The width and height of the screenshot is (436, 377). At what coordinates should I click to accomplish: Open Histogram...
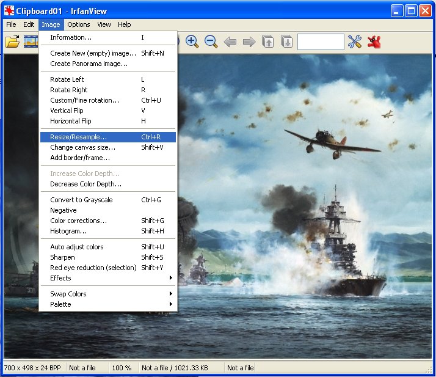pyautogui.click(x=108, y=231)
